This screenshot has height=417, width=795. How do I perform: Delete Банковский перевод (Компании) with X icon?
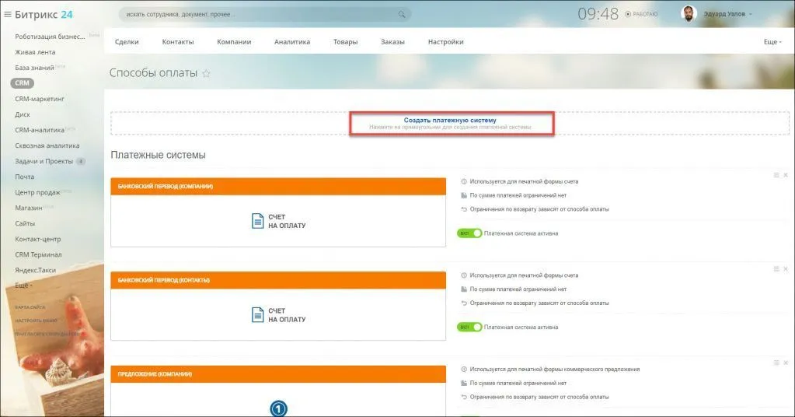pyautogui.click(x=785, y=175)
